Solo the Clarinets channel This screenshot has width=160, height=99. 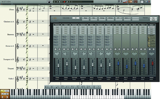coord(73,49)
